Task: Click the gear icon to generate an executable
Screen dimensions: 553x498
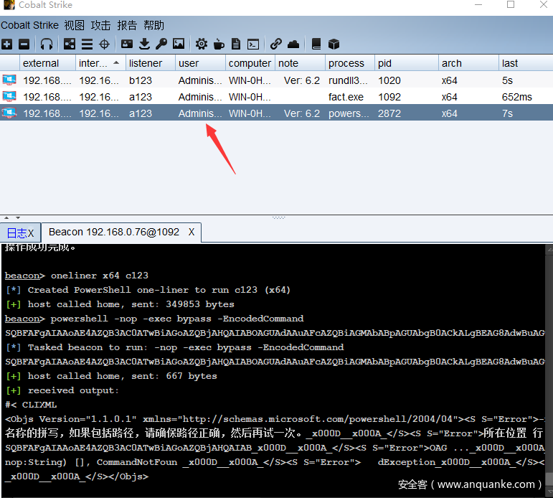Action: pos(202,44)
